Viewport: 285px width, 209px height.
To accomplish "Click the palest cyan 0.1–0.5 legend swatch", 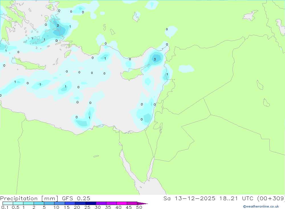I will pos(8,203).
